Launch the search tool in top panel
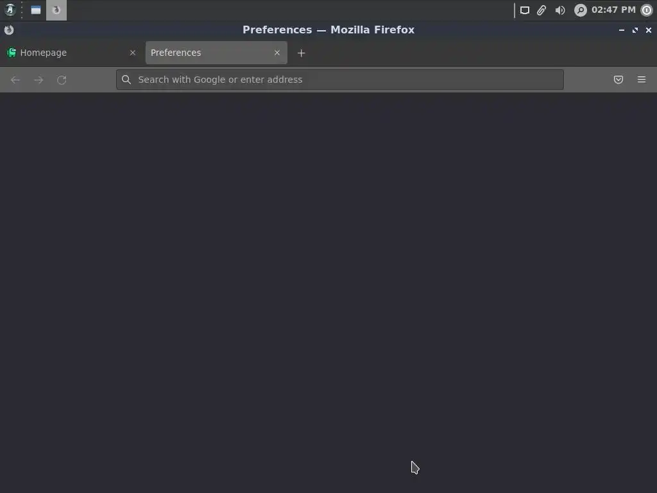 [580, 10]
